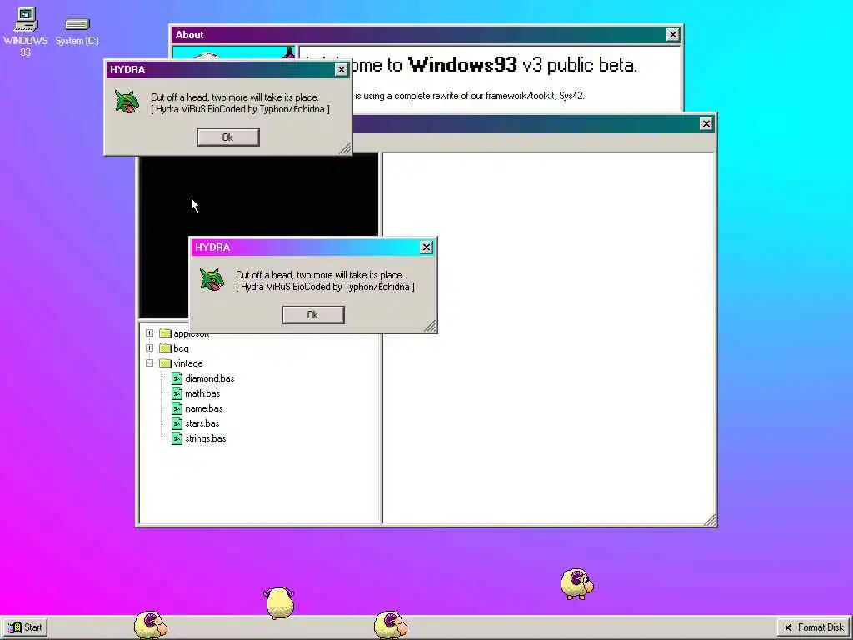853x640 pixels.
Task: Open the Start menu
Action: 25,627
